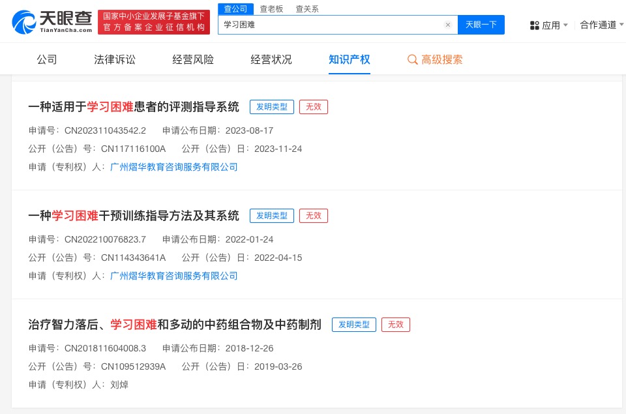
Task: Open patent 一种适用于学习困难患者的评测指导系统
Action: (134, 106)
